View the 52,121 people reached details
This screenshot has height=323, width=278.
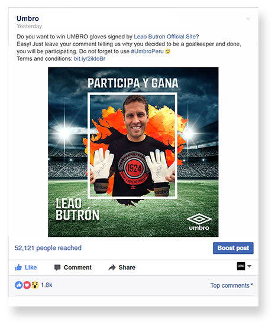tap(48, 248)
